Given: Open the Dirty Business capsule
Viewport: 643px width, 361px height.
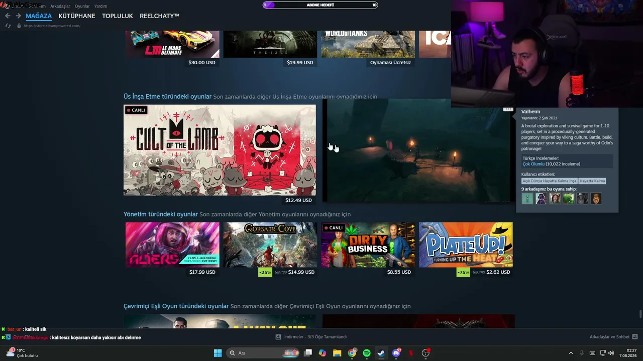Looking at the screenshot, I should (368, 245).
